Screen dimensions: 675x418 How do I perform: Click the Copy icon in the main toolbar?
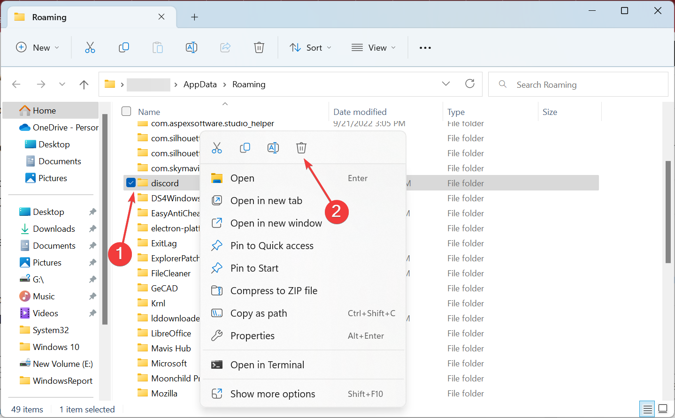(124, 47)
